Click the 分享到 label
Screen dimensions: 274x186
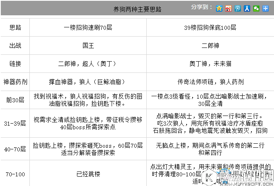[201, 7]
